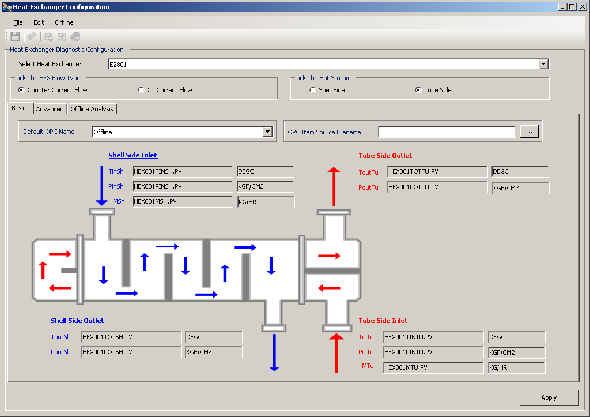Open the OPC Item Source Filename browse button

[x=528, y=131]
